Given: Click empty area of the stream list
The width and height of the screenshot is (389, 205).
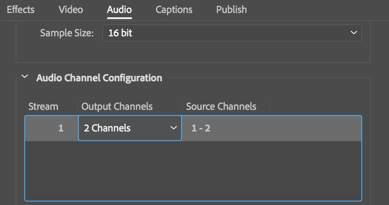Looking at the screenshot, I should [x=193, y=171].
